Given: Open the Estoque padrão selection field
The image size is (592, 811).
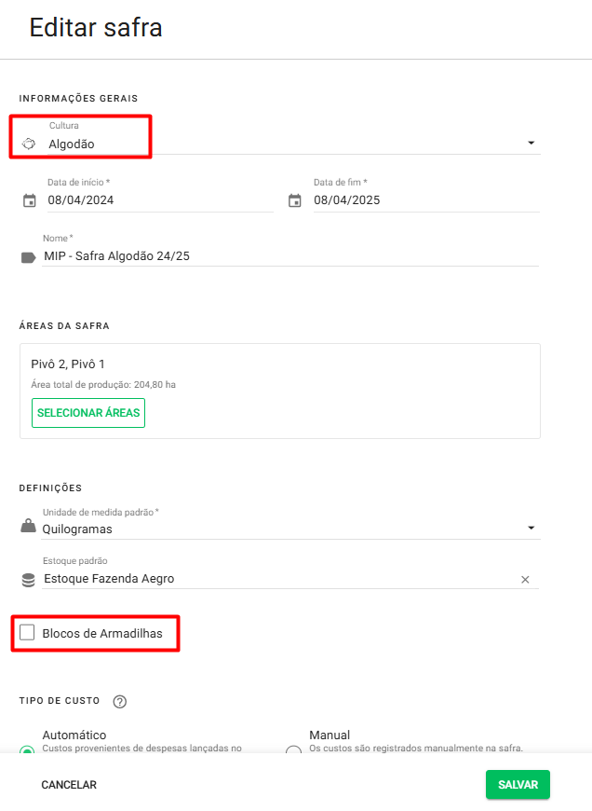Looking at the screenshot, I should pyautogui.click(x=279, y=579).
